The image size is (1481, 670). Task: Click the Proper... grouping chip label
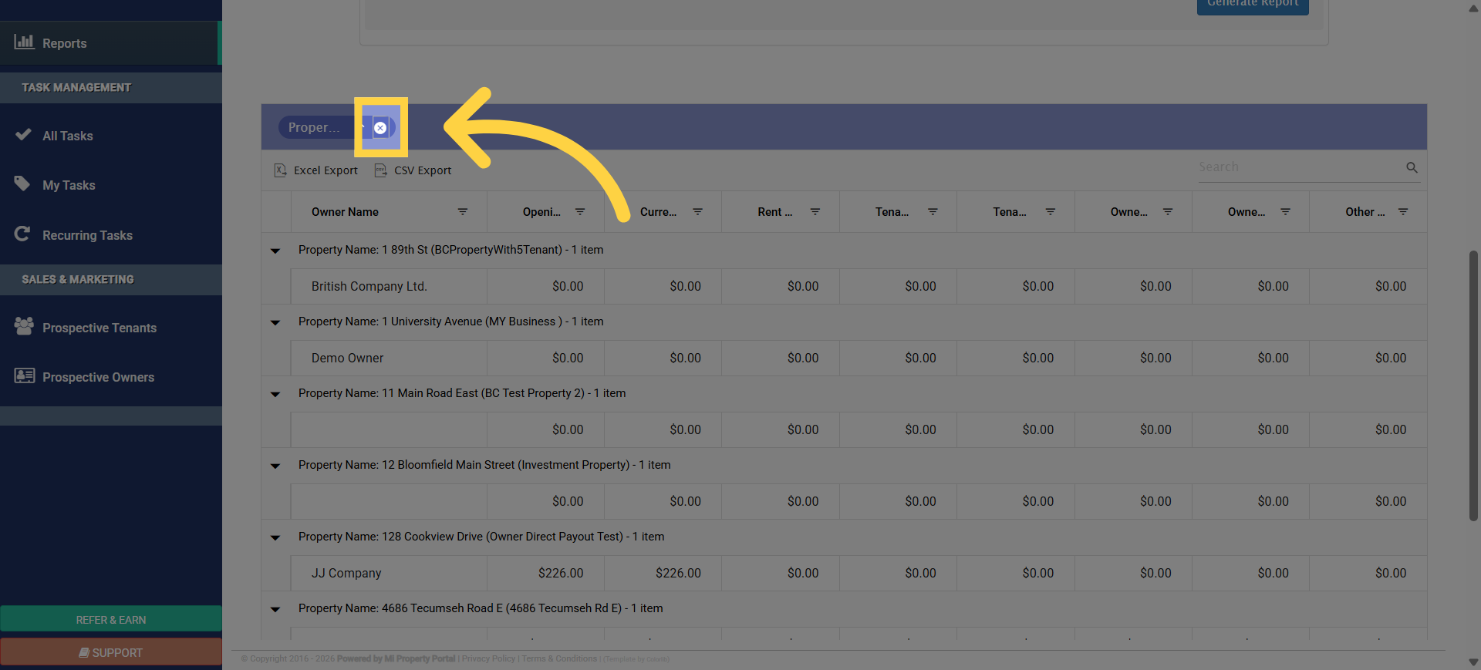pyautogui.click(x=314, y=127)
